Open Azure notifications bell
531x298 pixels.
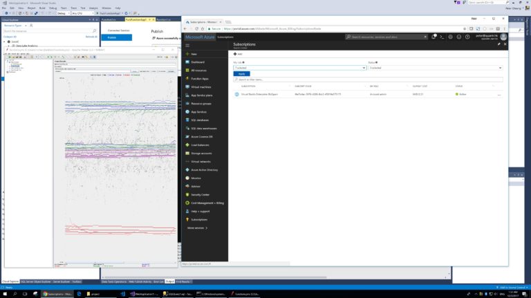coord(434,37)
